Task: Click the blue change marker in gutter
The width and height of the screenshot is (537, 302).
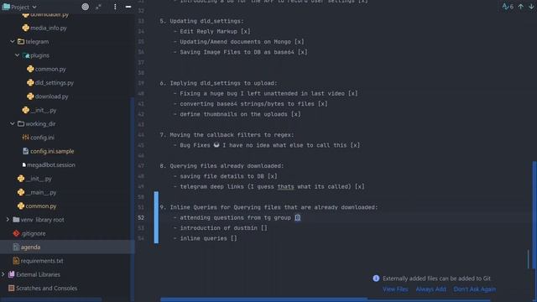Action: coord(156,217)
